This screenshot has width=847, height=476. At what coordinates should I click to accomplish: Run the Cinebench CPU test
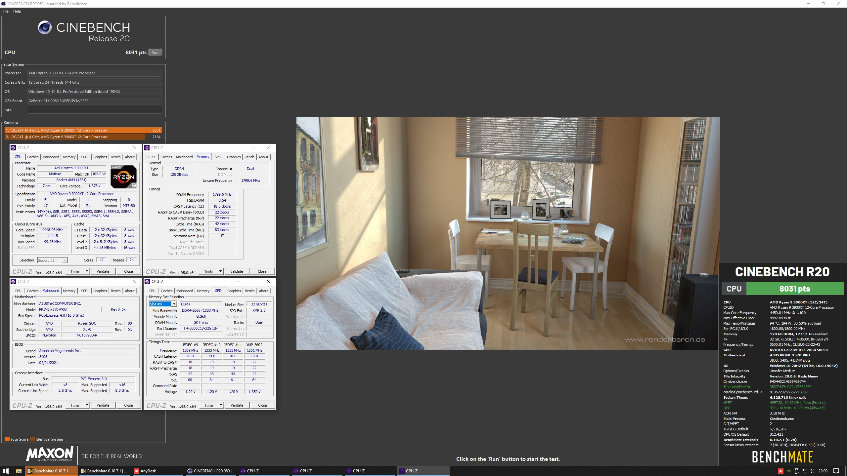155,53
